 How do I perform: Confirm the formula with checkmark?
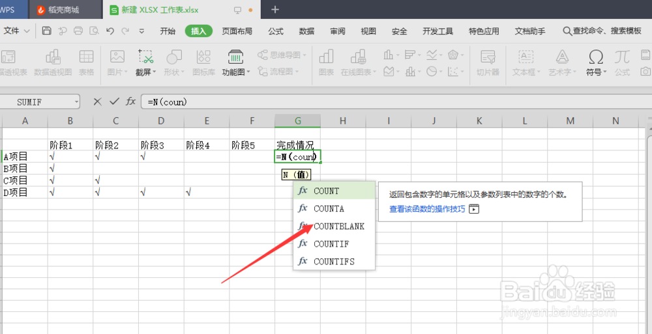(x=114, y=102)
